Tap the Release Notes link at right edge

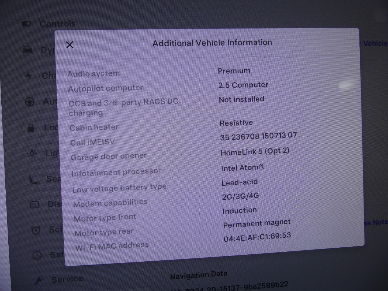coord(376,223)
